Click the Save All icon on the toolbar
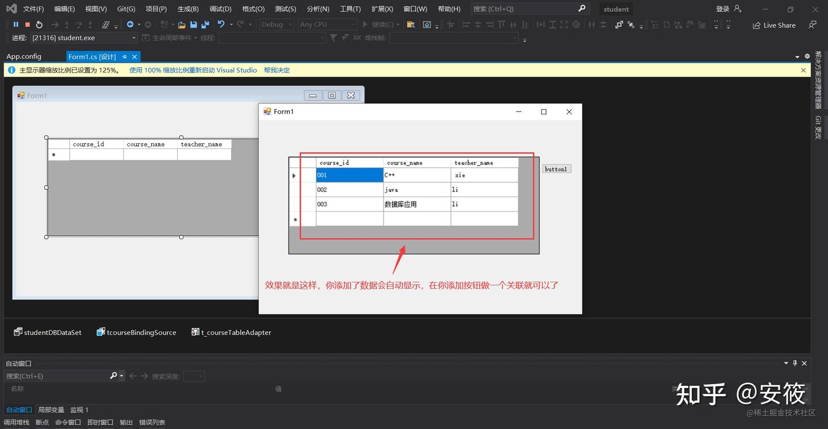Screen dimensions: 828x429 [x=205, y=24]
